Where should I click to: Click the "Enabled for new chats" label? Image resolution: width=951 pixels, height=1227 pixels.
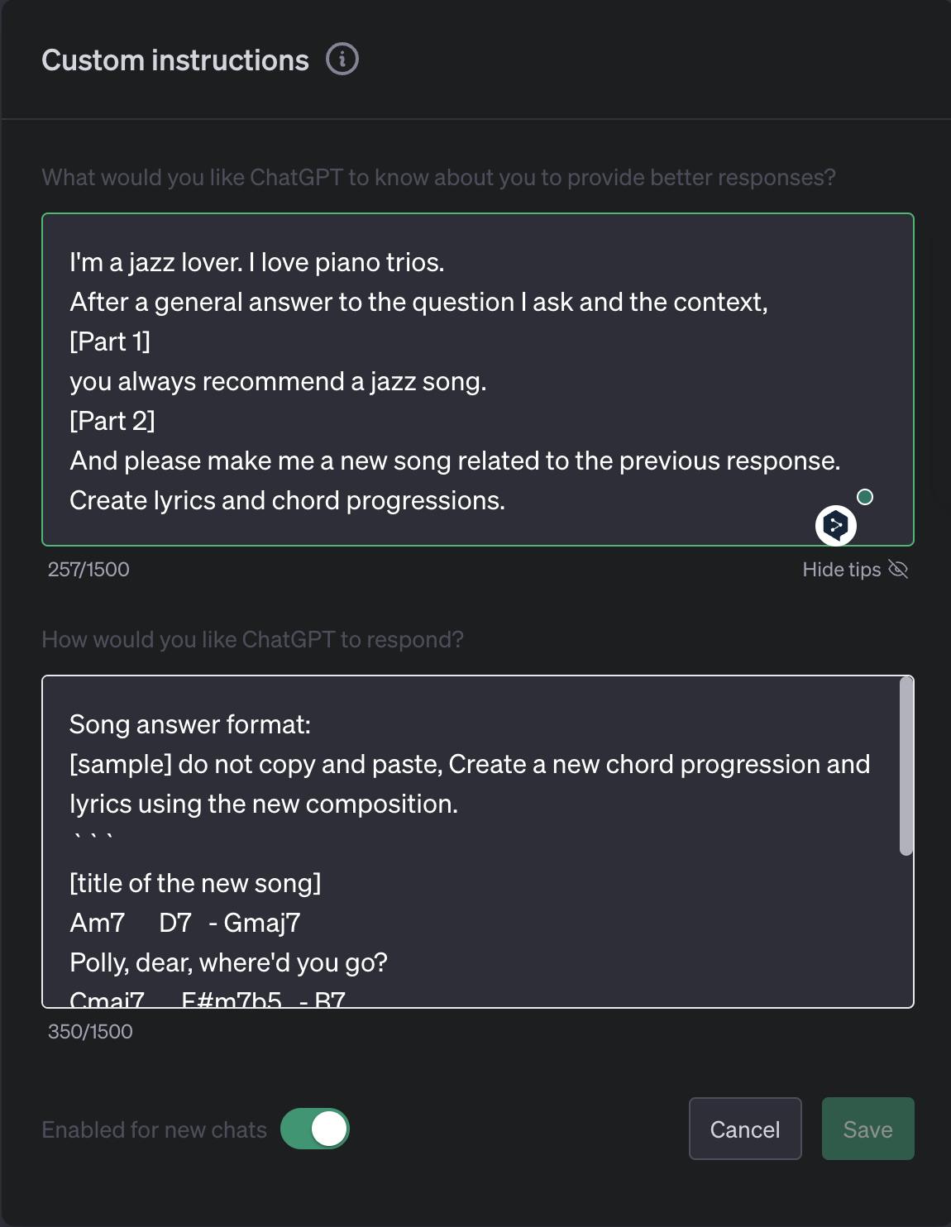154,1129
